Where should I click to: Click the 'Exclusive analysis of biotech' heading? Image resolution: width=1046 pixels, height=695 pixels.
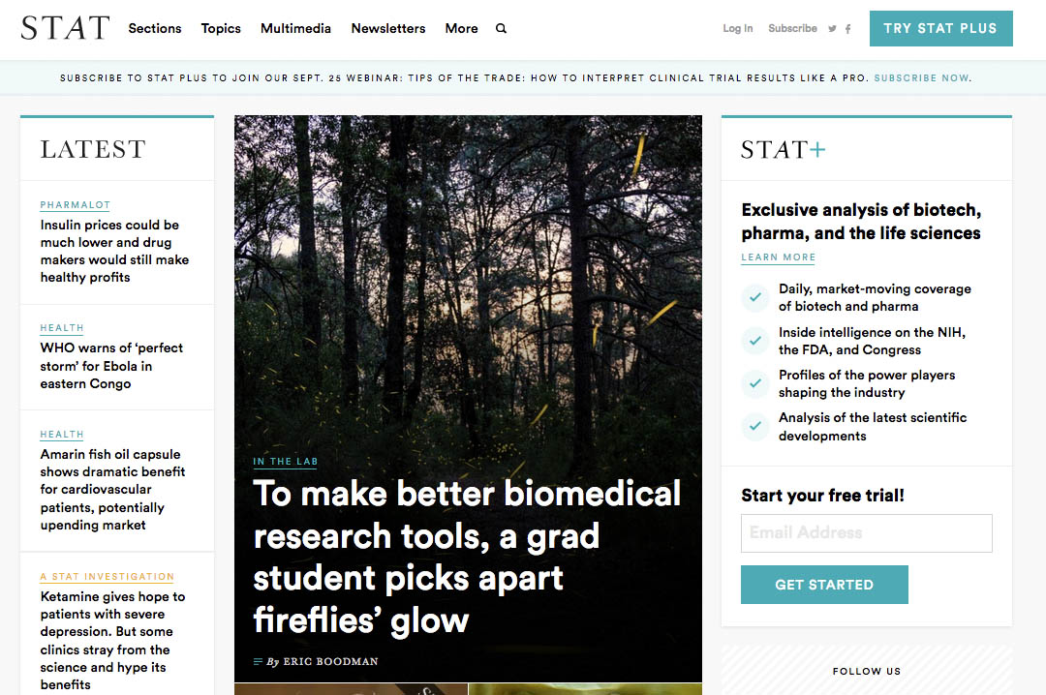tap(861, 222)
